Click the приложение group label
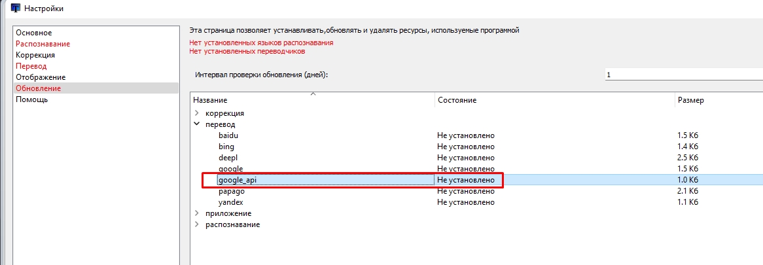 [x=228, y=213]
